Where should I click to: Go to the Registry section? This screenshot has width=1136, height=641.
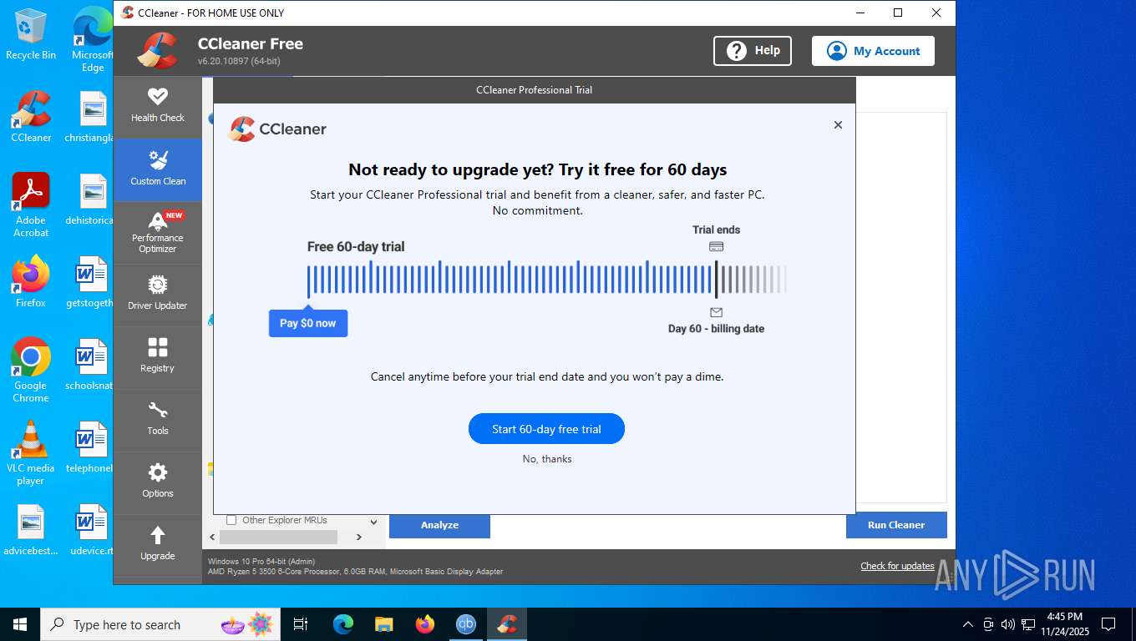click(x=157, y=356)
